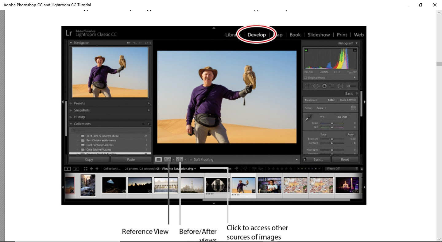Open the Print module tab

click(342, 35)
